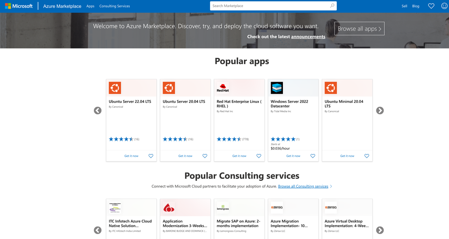Click Zensa logo on Azure Migration card

(277, 208)
